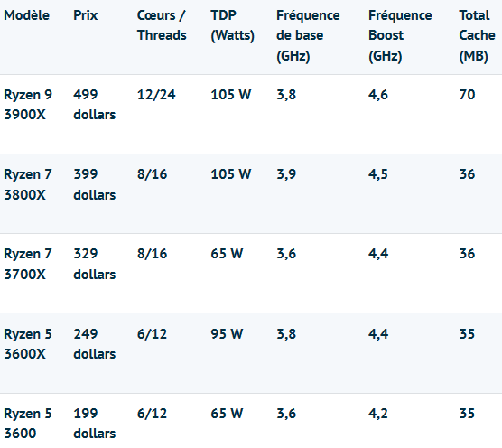Select the Fréquence Boost header
The width and height of the screenshot is (502, 448).
(400, 35)
